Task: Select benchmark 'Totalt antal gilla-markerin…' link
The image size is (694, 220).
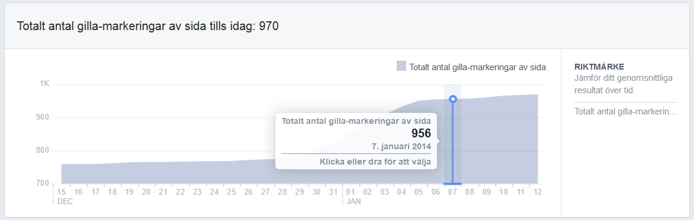Action: pyautogui.click(x=625, y=111)
